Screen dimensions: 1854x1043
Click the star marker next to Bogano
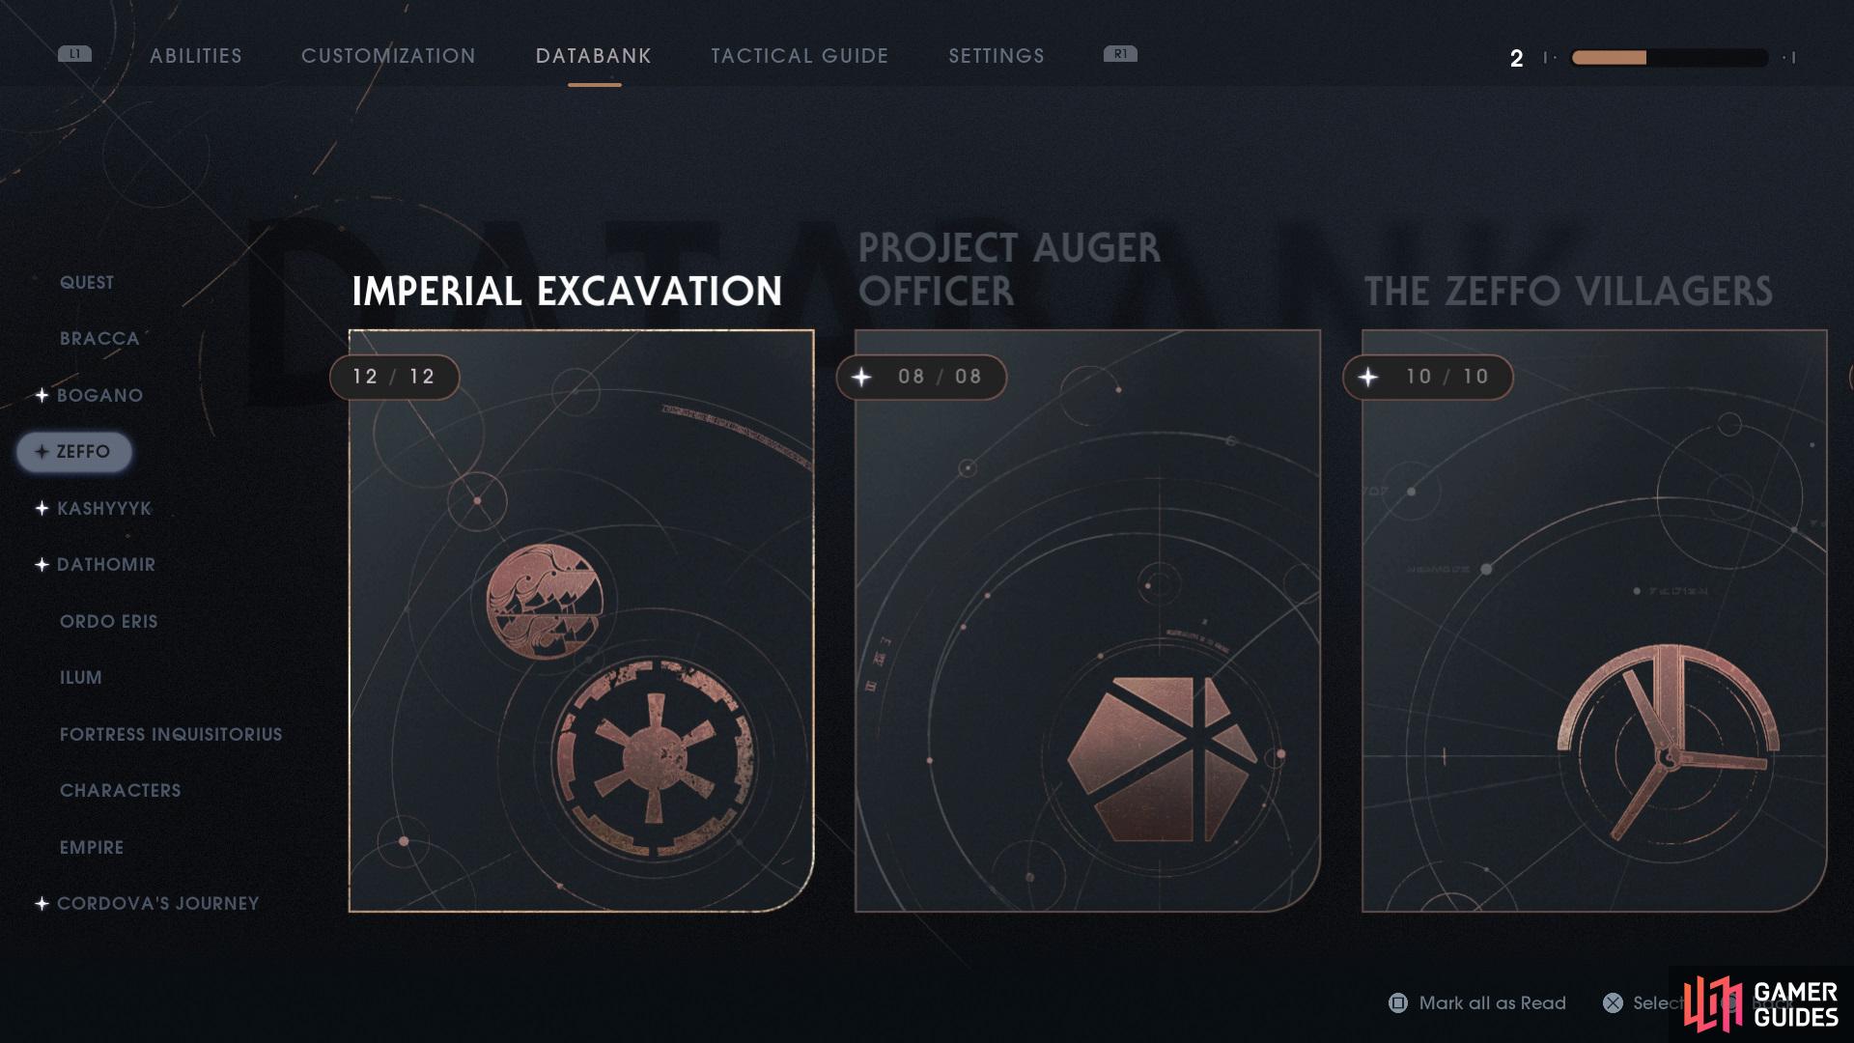pyautogui.click(x=42, y=395)
